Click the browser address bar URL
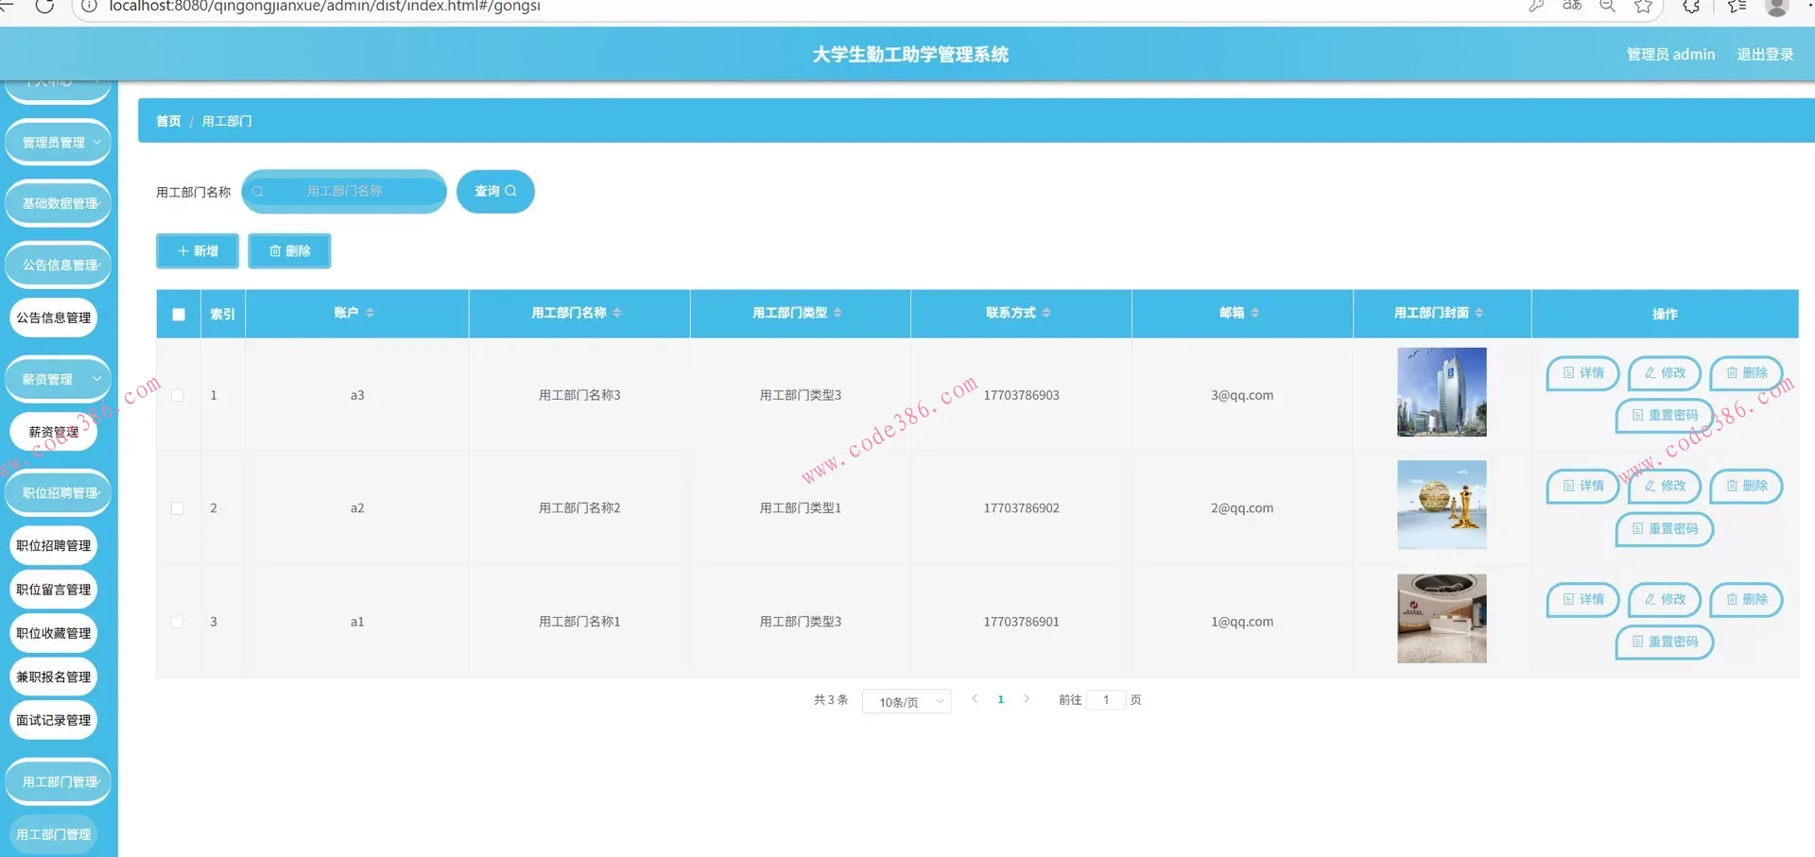1815x857 pixels. 325,6
